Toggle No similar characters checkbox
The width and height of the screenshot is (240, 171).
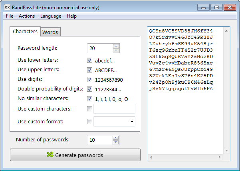point(89,99)
